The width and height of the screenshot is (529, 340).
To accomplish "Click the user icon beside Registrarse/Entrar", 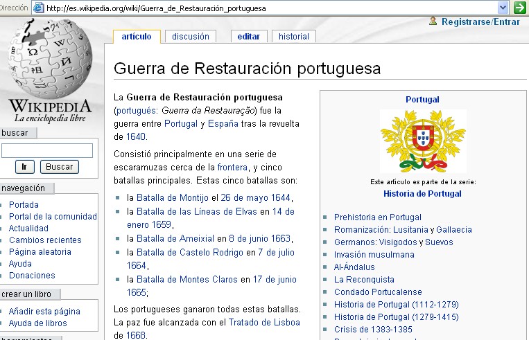I will [x=433, y=21].
